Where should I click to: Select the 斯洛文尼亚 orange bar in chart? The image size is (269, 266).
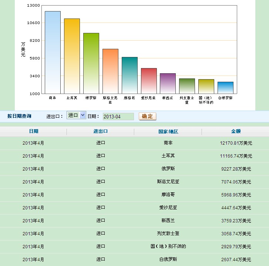pyautogui.click(x=110, y=71)
